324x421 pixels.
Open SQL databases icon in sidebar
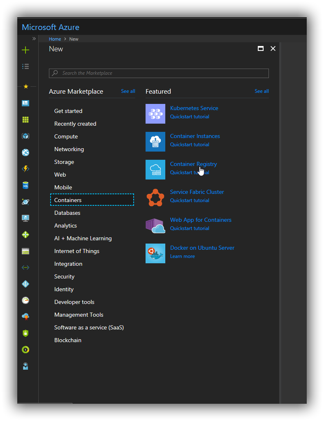25,185
